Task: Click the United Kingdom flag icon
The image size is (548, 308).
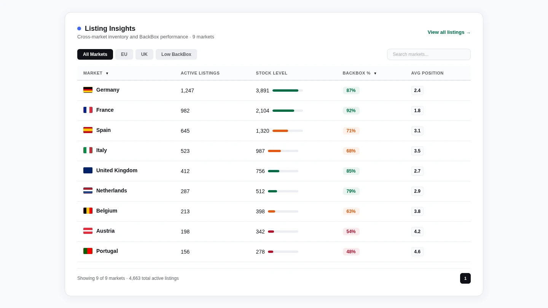Action: click(x=88, y=170)
